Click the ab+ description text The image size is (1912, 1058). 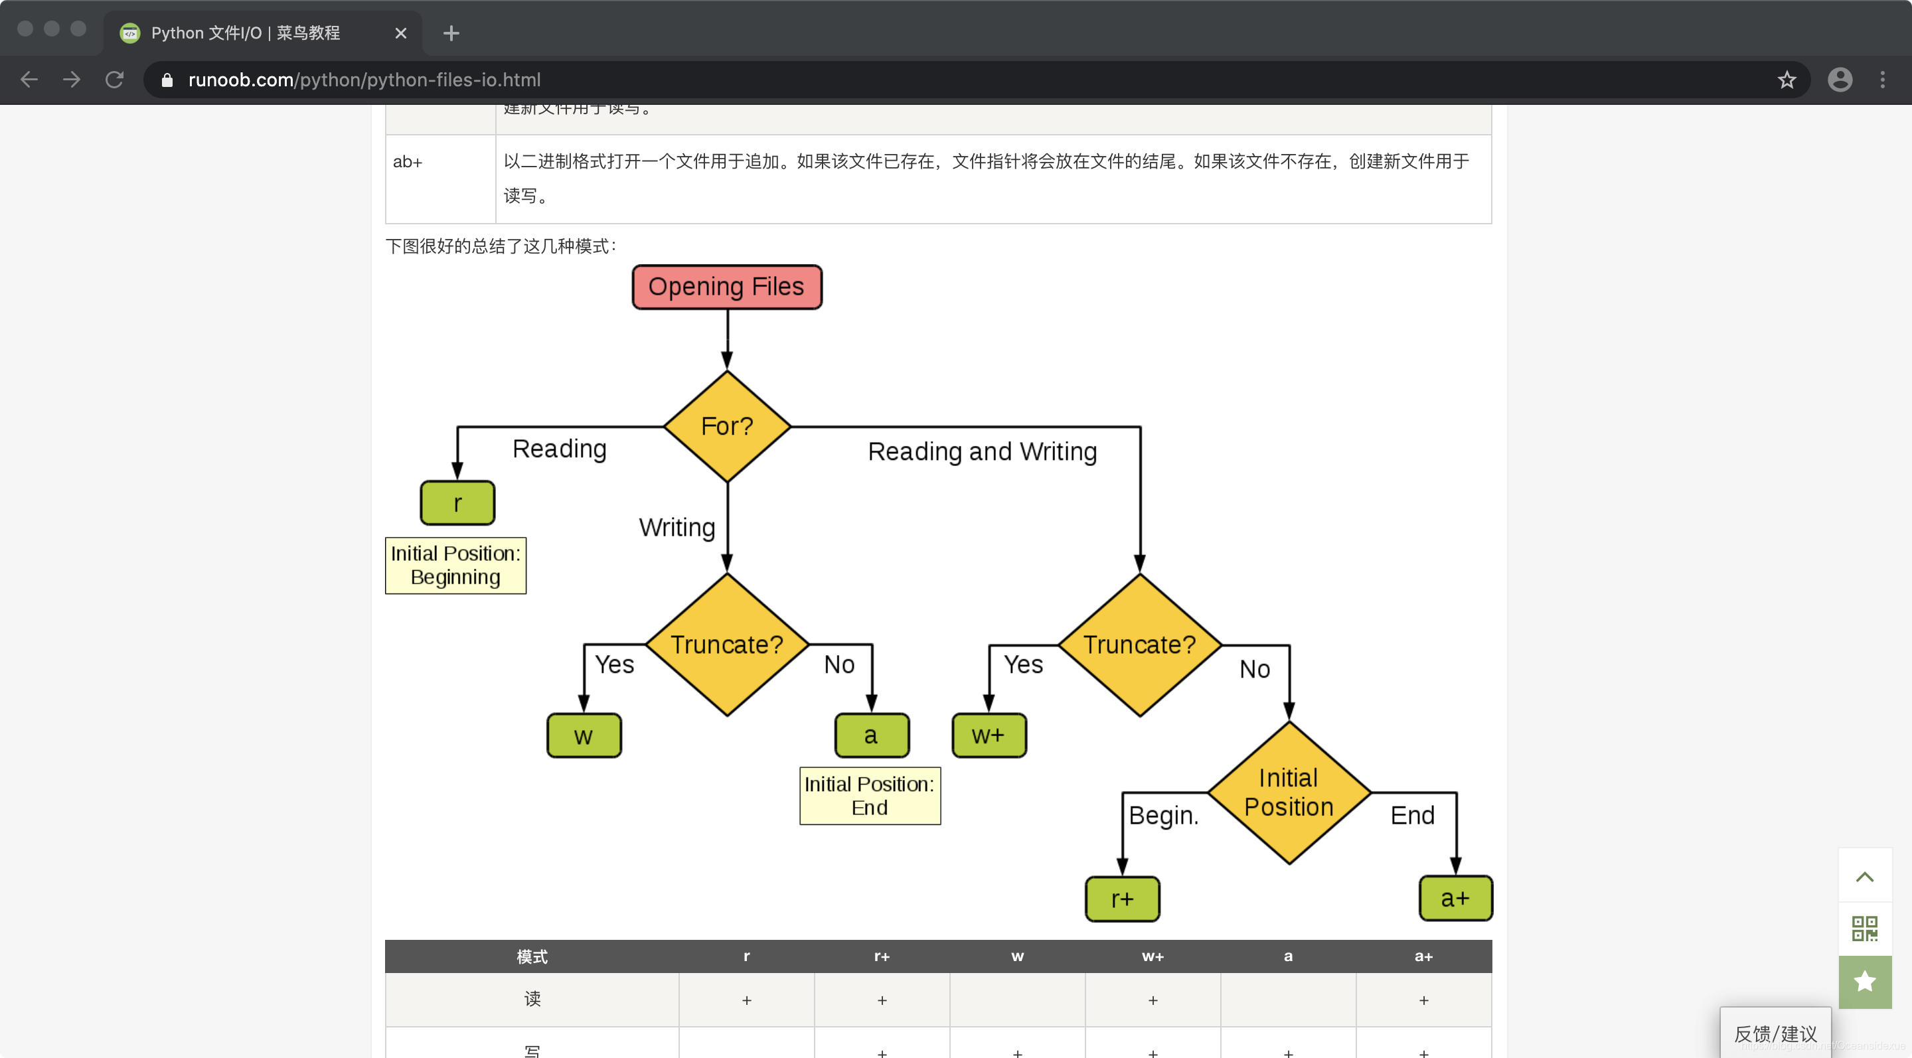click(x=987, y=179)
